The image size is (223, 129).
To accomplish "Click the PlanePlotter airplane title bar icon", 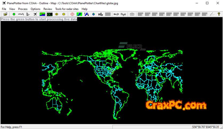I will pyautogui.click(x=4, y=3).
